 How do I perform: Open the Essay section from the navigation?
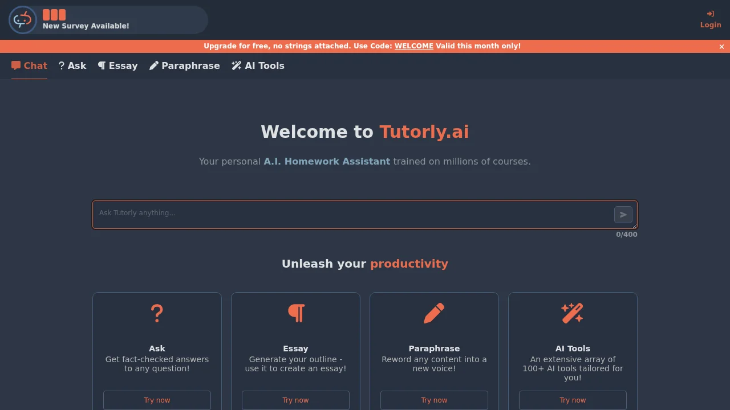[x=117, y=65]
